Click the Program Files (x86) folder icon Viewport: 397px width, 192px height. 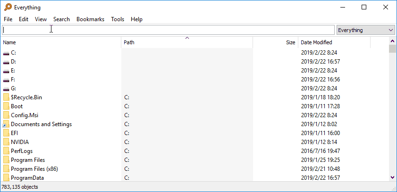(x=6, y=169)
